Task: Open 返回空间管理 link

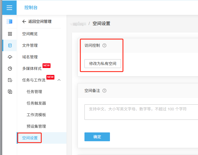Action: click(x=40, y=21)
